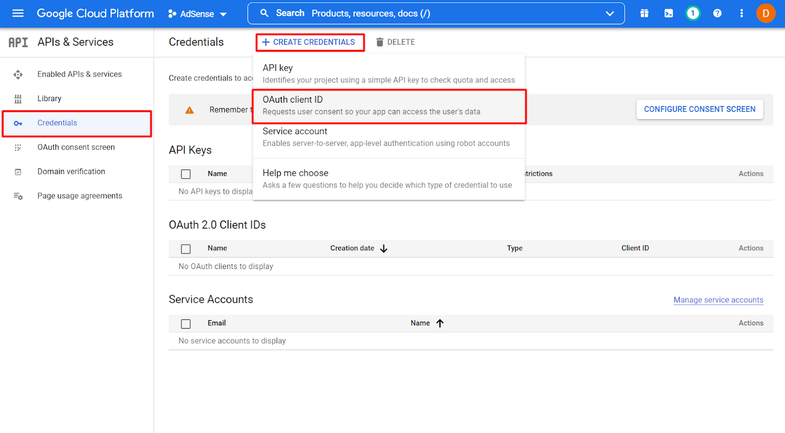
Task: Sort service accounts by Name column
Action: [x=420, y=323]
